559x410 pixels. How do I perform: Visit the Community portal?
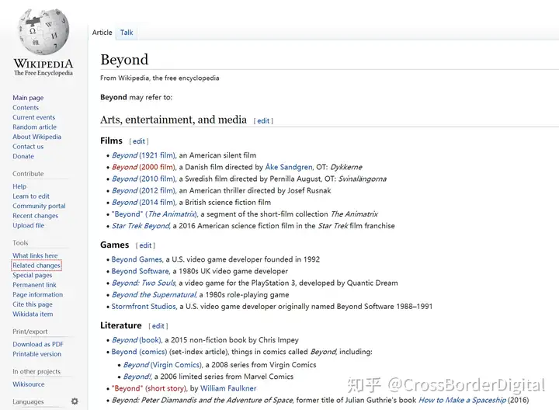click(x=39, y=206)
